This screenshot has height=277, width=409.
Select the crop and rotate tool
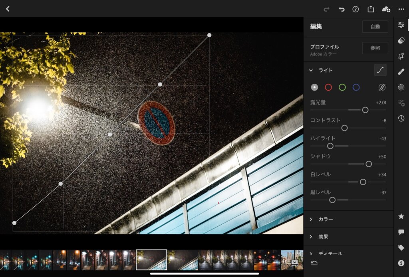click(401, 56)
